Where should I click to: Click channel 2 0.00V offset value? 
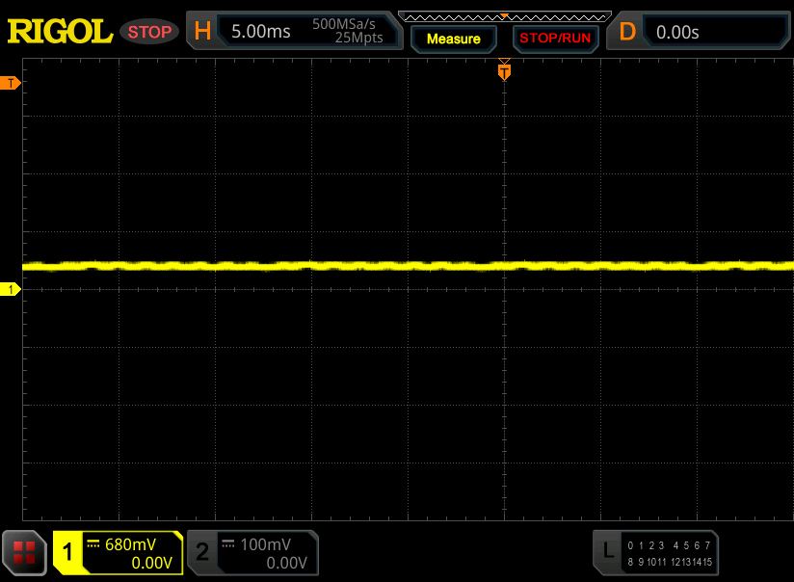click(x=286, y=563)
